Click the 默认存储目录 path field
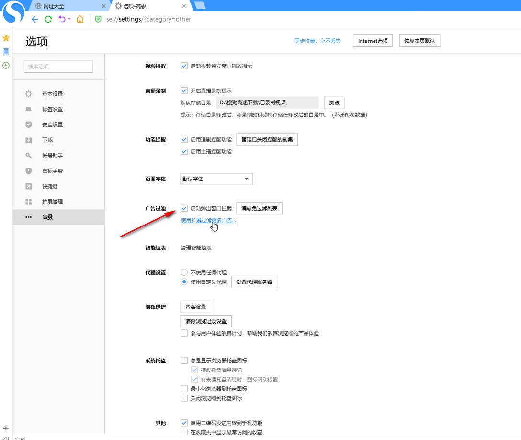 [267, 102]
